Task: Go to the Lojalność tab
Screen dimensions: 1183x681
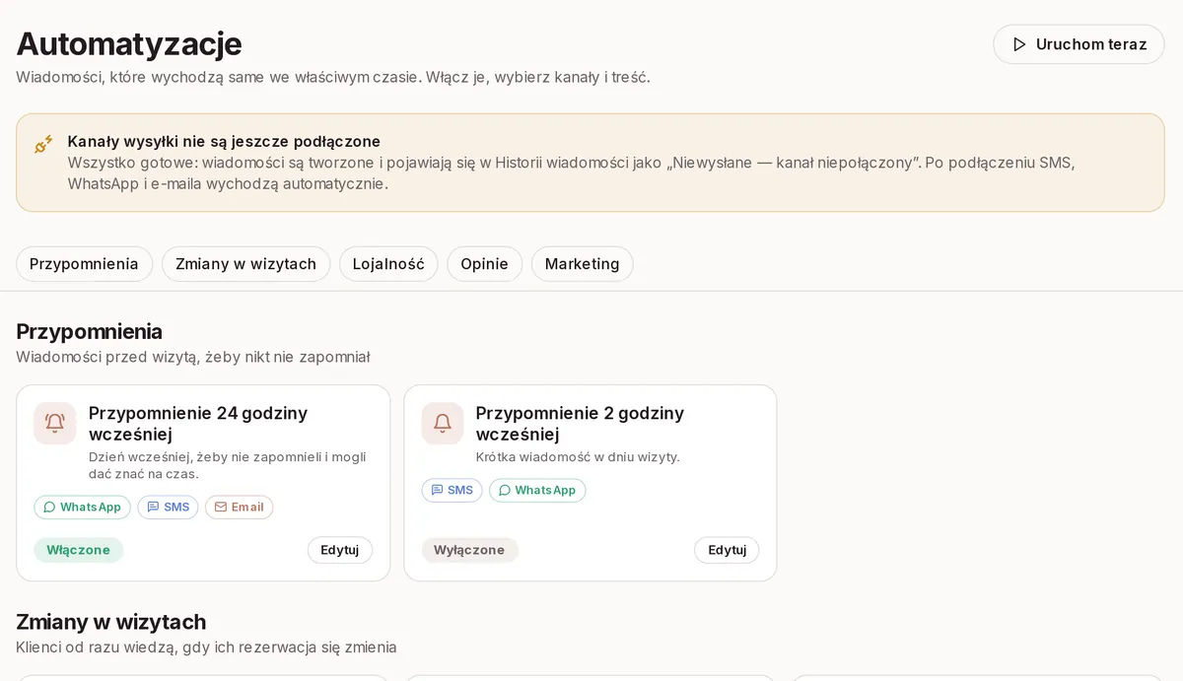Action: (x=388, y=264)
